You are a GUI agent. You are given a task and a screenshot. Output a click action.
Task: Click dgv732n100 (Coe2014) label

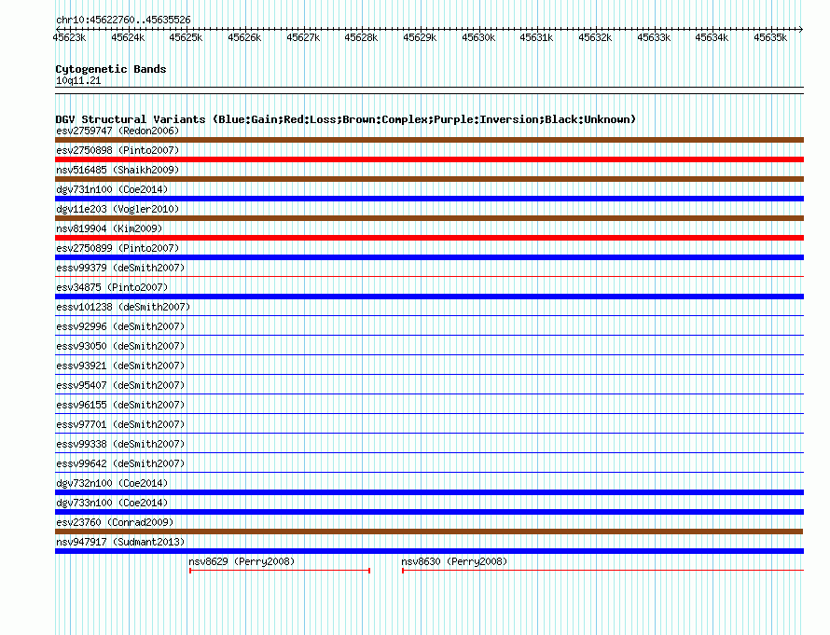coord(112,483)
